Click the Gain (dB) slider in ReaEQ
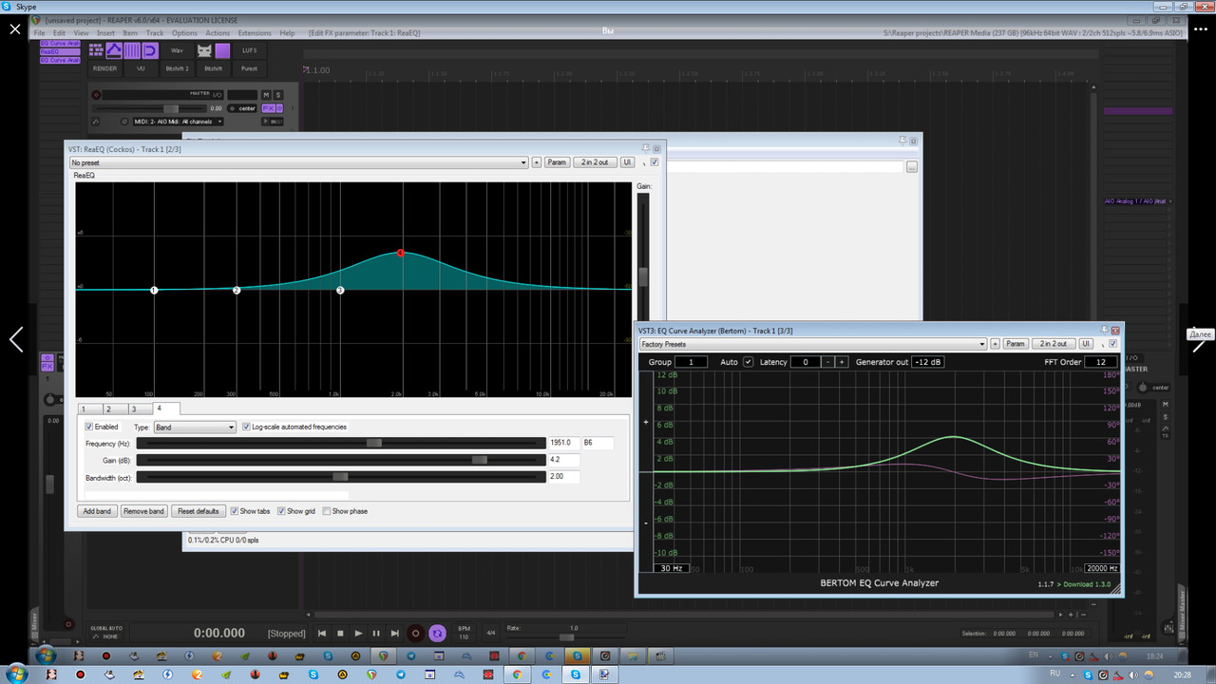Viewport: 1216px width, 684px height. (341, 460)
